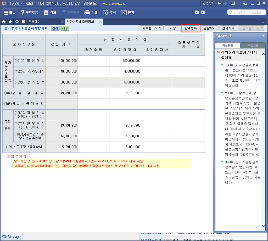268x241 pixels.
Task: Toggle the 개정 badge
Action: (x=65, y=28)
